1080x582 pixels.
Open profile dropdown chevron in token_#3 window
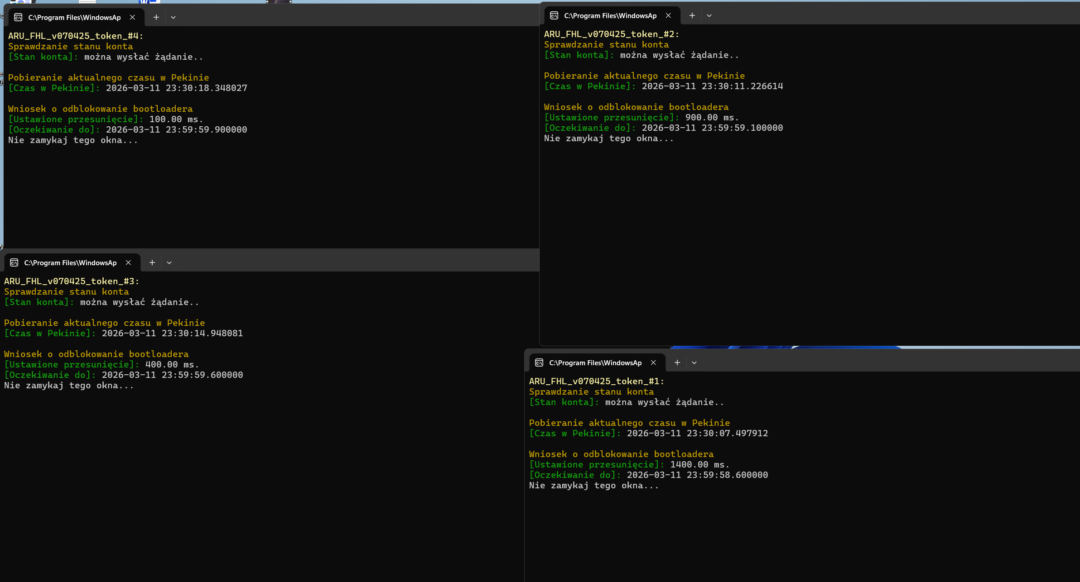(169, 262)
